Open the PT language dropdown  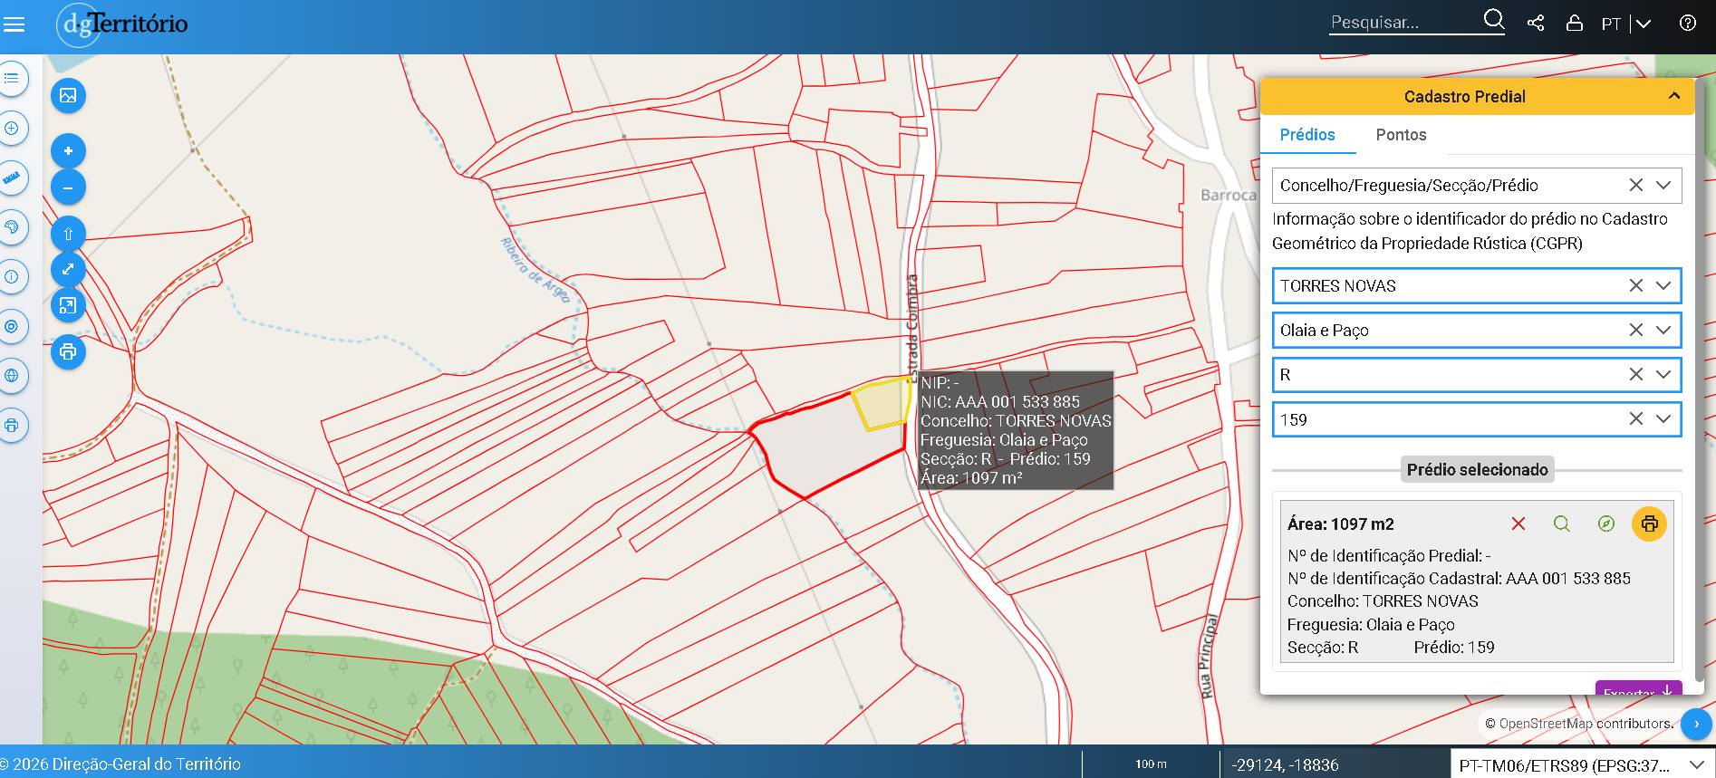coord(1643,24)
